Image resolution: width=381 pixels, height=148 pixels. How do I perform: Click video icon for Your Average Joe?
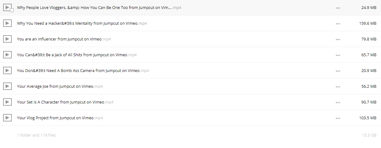coord(7,86)
